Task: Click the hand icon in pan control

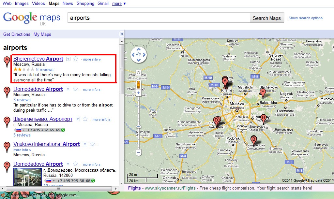Action: pyautogui.click(x=138, y=55)
